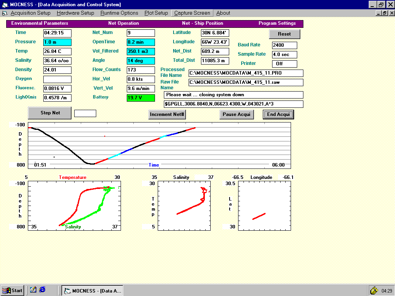The height and width of the screenshot is (296, 395).
Task: Click the MOCNESS icon in the title bar
Action: point(5,5)
